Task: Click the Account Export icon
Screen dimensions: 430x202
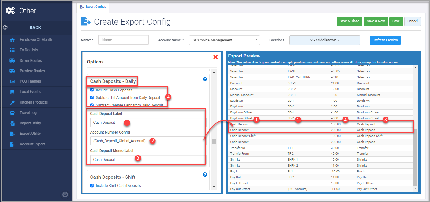Action: click(12, 144)
